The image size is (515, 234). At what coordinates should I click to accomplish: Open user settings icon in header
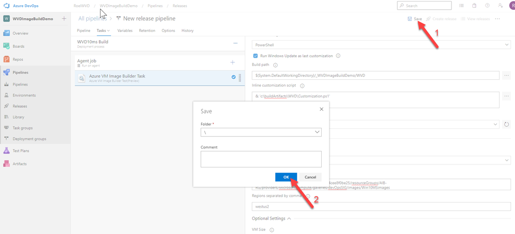click(x=500, y=6)
